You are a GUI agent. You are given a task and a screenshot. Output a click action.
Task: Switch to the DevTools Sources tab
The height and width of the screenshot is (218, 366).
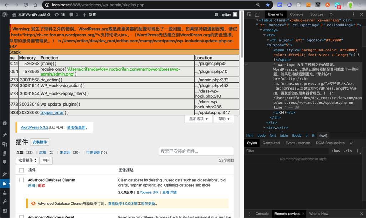pos(317,14)
